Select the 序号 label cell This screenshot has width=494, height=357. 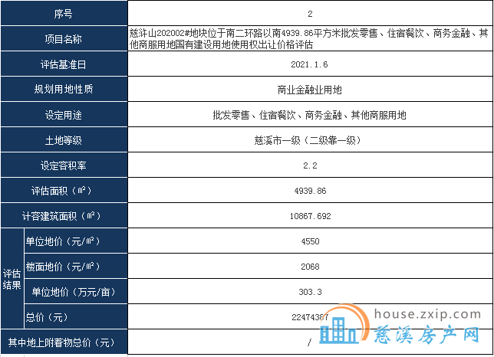pos(64,15)
